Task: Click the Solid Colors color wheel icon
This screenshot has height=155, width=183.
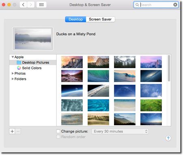Action: tap(19, 68)
